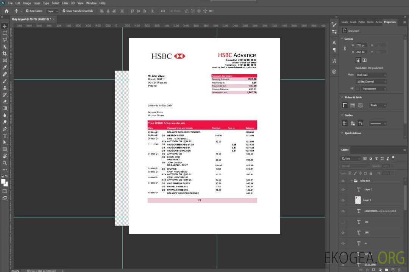Choose the Dodge tool
The width and height of the screenshot is (409, 272).
pyautogui.click(x=5, y=122)
